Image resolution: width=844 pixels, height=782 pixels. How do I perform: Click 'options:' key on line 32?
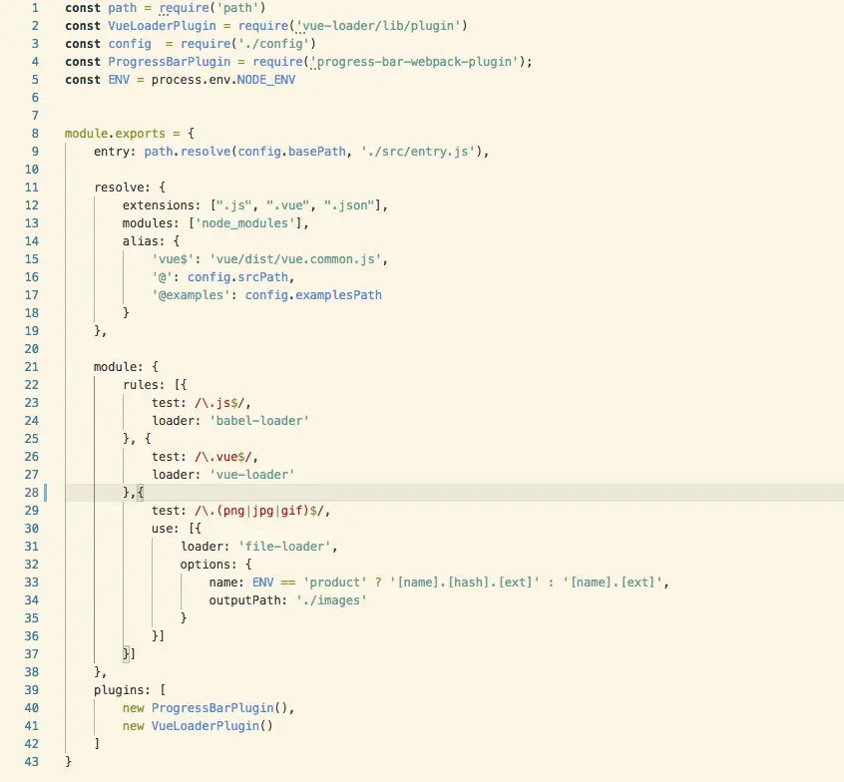click(209, 564)
